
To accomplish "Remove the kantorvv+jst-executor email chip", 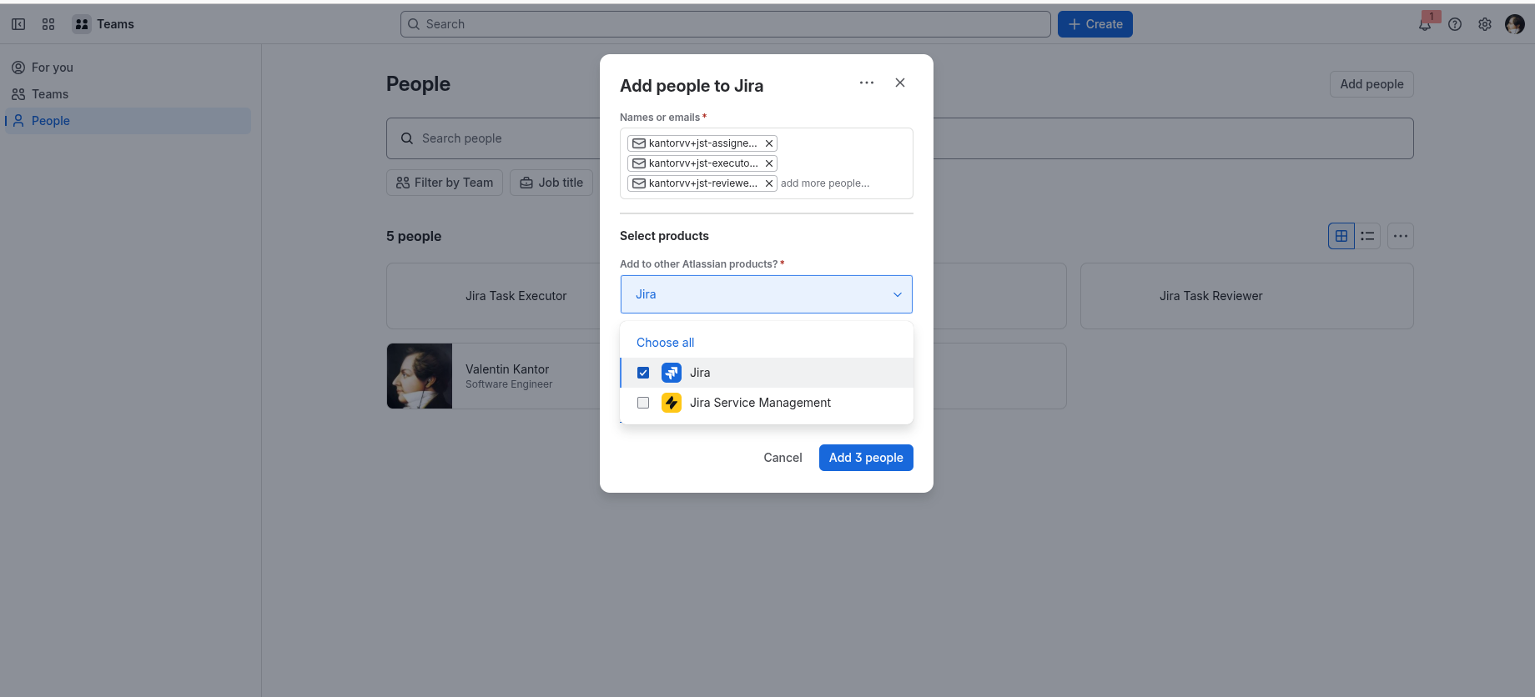I will pos(769,163).
